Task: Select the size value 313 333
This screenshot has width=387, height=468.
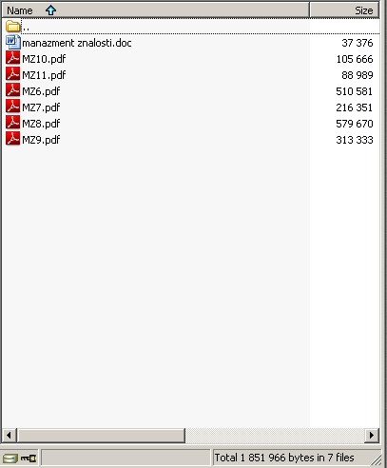Action: [355, 140]
